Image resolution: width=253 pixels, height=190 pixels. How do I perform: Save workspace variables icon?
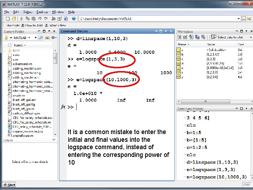[197, 37]
